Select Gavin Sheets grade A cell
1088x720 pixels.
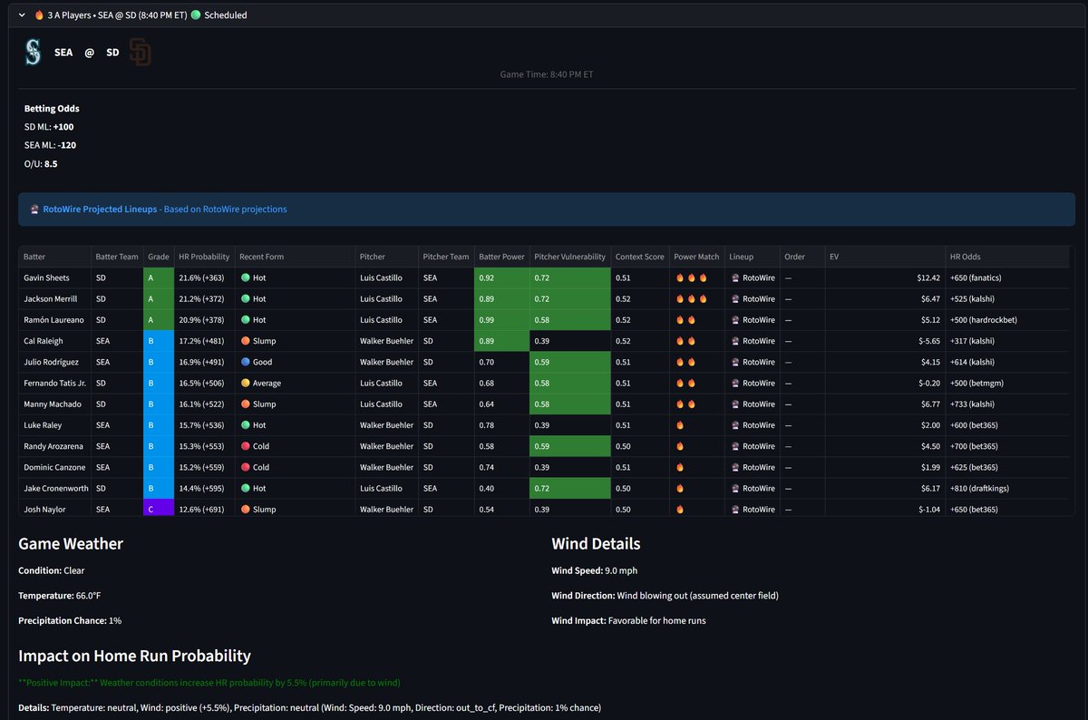(159, 277)
